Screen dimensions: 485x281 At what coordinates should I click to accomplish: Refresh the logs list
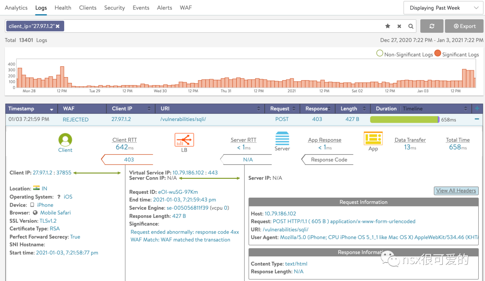[x=432, y=26]
